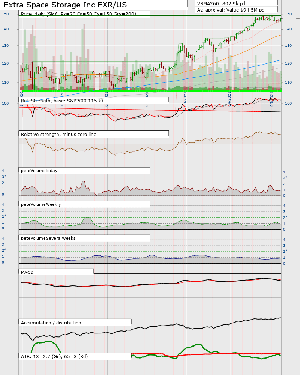Image resolution: width=300 pixels, height=375 pixels.
Task: Click the bright green bar at price chart bottom
Action: [x=150, y=91]
